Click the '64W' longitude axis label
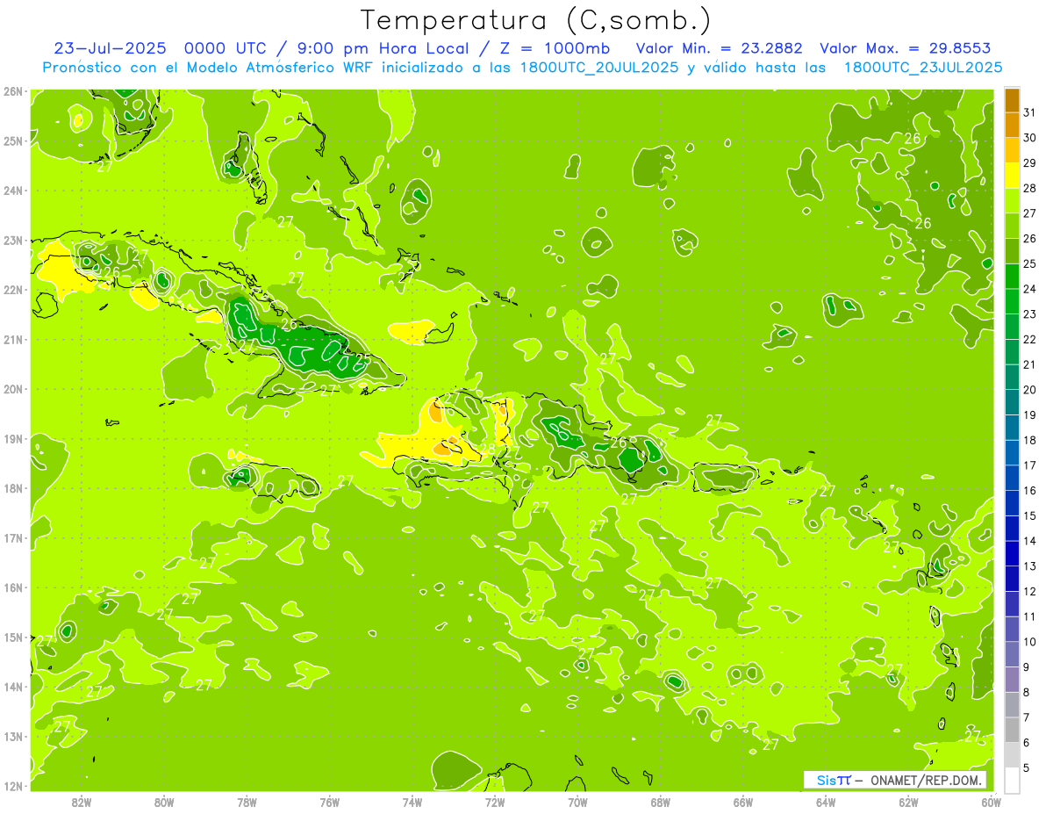Screen dimensions: 1053x814 (826, 803)
